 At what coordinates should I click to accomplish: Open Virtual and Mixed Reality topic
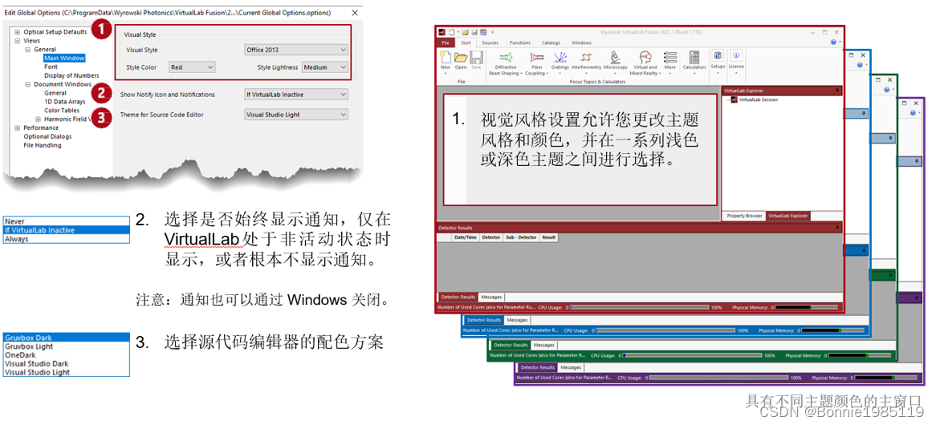coord(645,63)
